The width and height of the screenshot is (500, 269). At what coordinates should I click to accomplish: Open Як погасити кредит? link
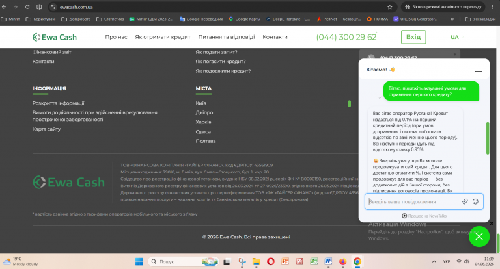(x=220, y=62)
